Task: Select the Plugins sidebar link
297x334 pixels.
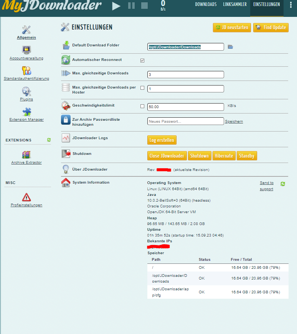Action: [26, 99]
